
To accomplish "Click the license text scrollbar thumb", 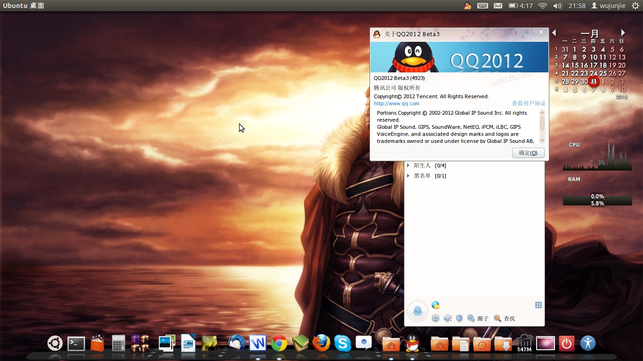I will pyautogui.click(x=542, y=123).
